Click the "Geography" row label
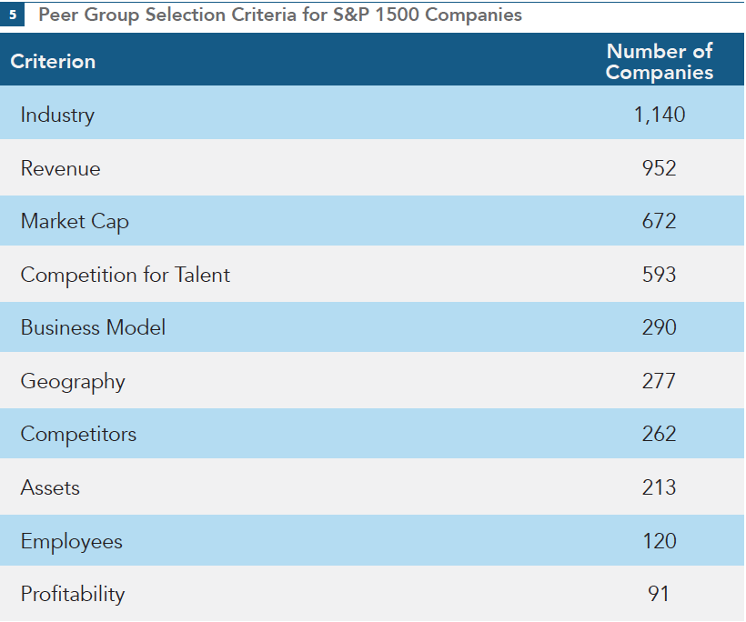 click(x=73, y=381)
